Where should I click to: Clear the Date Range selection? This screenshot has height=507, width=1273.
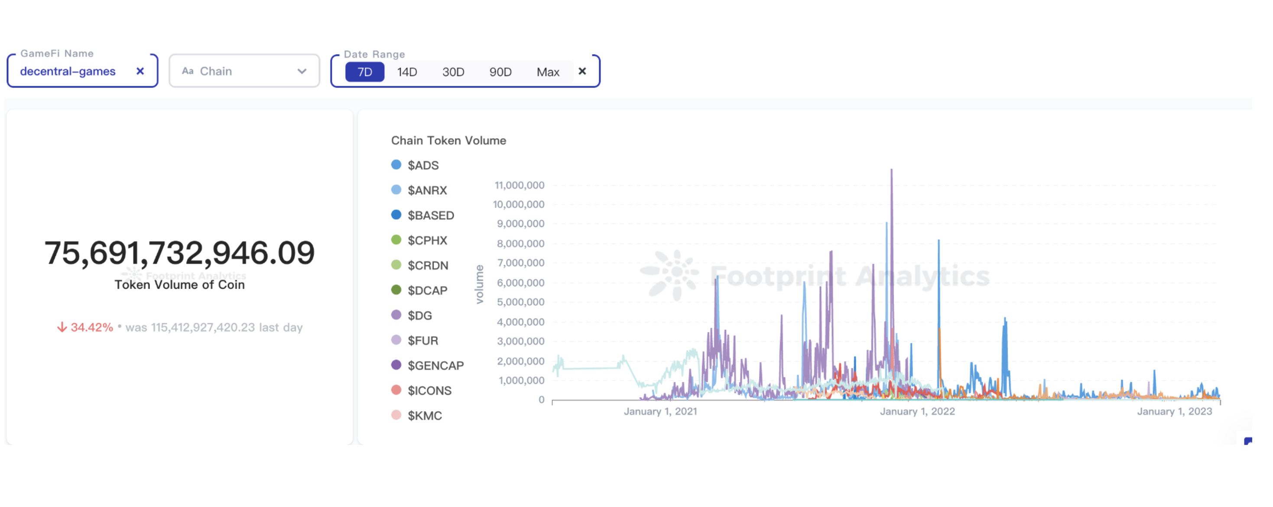click(x=582, y=71)
